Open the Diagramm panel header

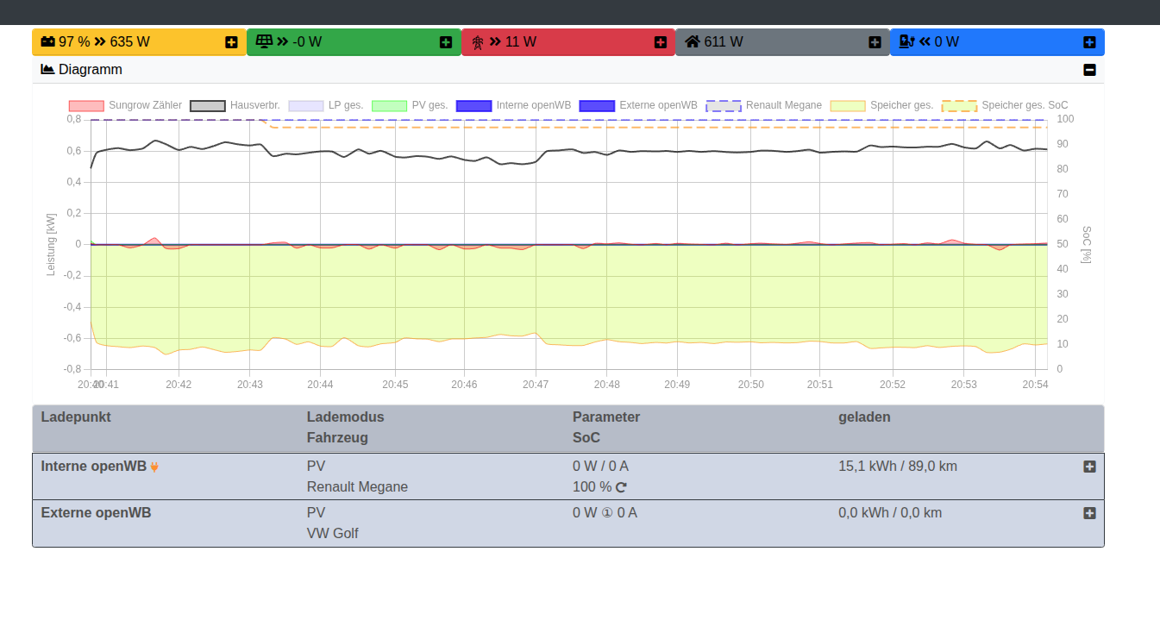[x=91, y=69]
